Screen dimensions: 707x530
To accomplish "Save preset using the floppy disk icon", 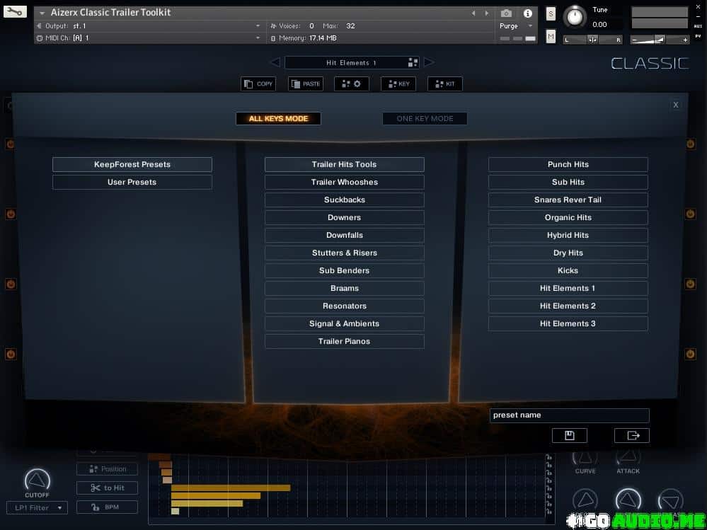I will 570,435.
